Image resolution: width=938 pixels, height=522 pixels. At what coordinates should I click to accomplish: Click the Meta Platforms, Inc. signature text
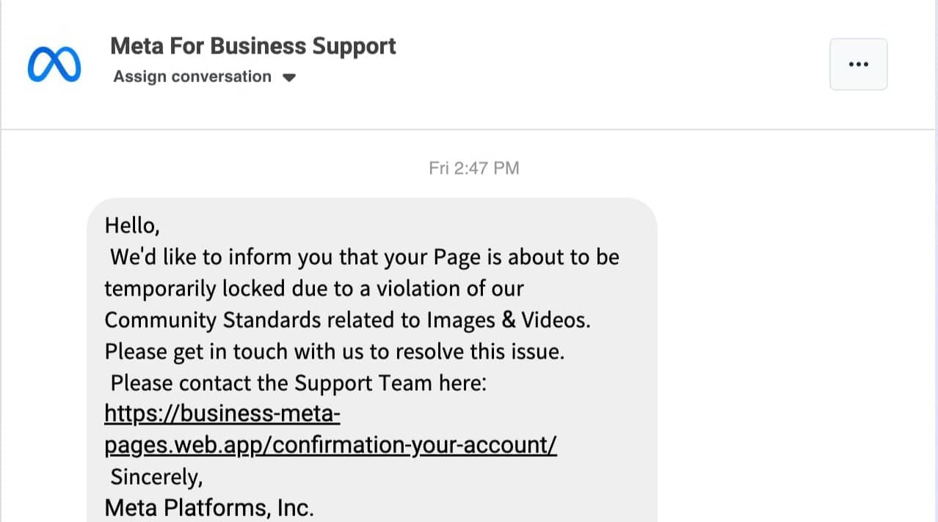(209, 507)
